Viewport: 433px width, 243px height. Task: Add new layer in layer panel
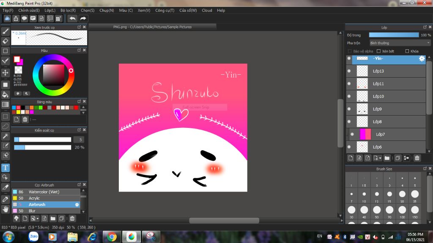pos(351,158)
